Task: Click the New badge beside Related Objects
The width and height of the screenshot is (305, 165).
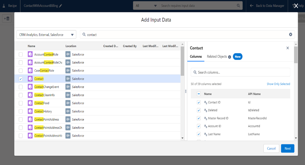Action: click(x=237, y=57)
